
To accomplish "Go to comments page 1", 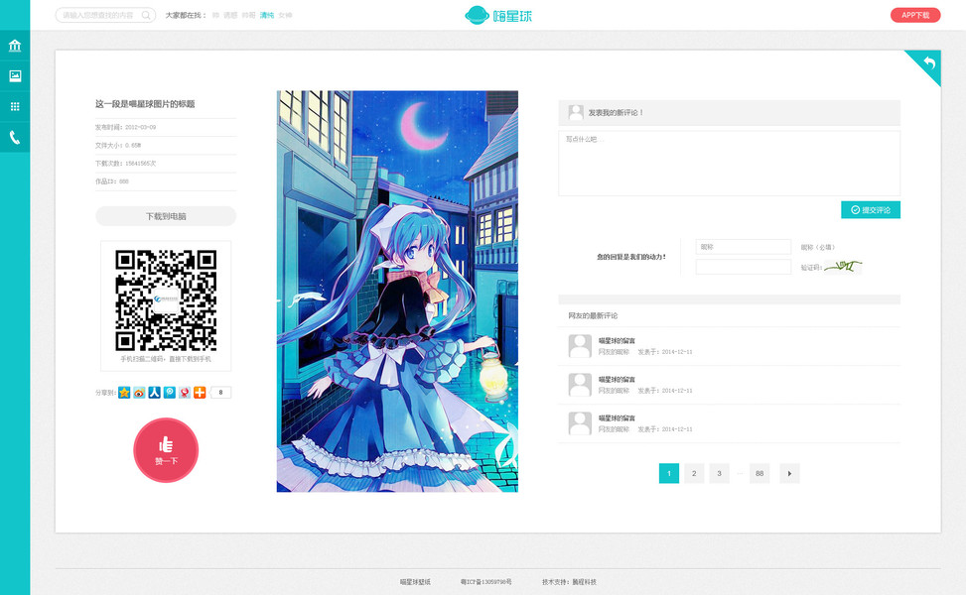I will (669, 473).
